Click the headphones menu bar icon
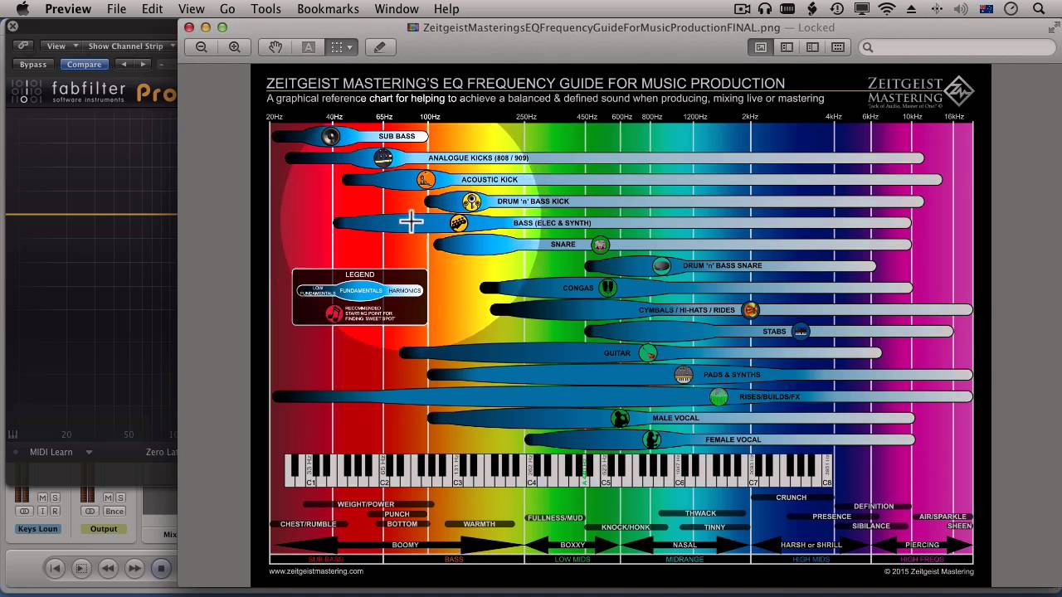This screenshot has height=597, width=1062. 764,9
